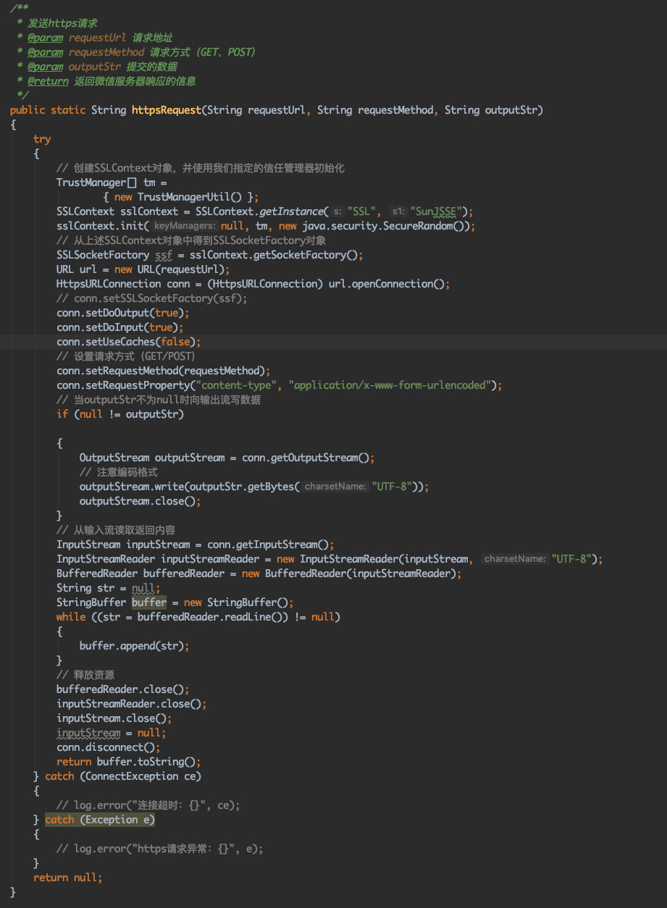This screenshot has height=908, width=667.
Task: Click inputStreamReader.close() line
Action: point(132,704)
